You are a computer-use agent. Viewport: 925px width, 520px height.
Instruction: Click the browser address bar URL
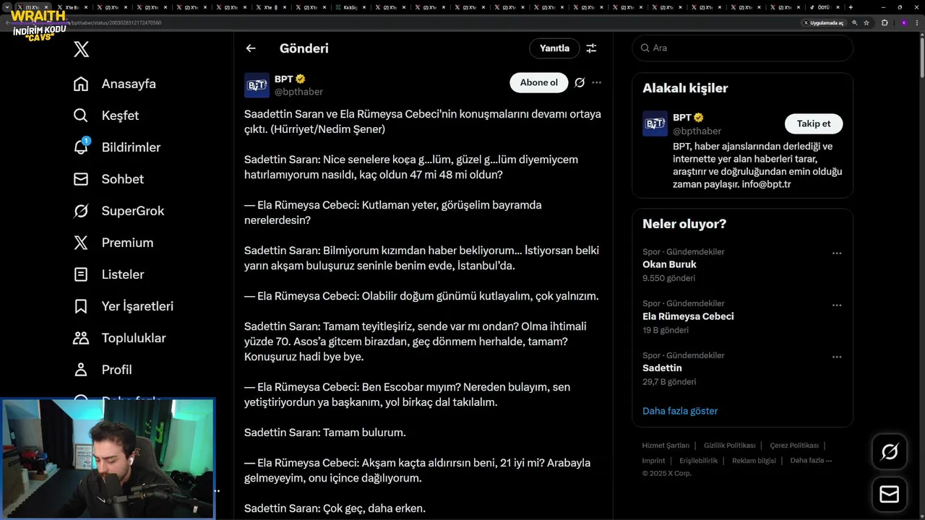click(x=116, y=23)
